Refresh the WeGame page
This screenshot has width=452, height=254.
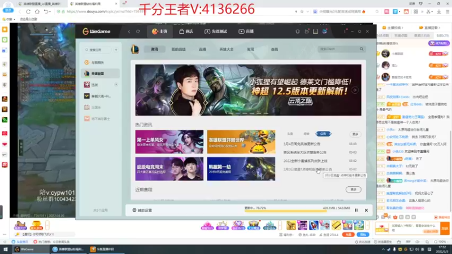tap(138, 32)
